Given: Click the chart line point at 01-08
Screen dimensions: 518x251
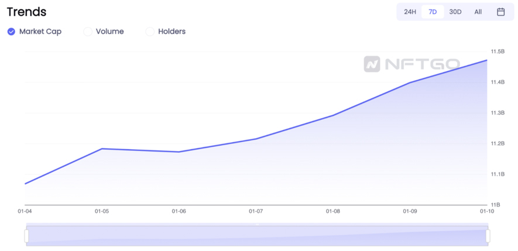Looking at the screenshot, I should (x=333, y=115).
